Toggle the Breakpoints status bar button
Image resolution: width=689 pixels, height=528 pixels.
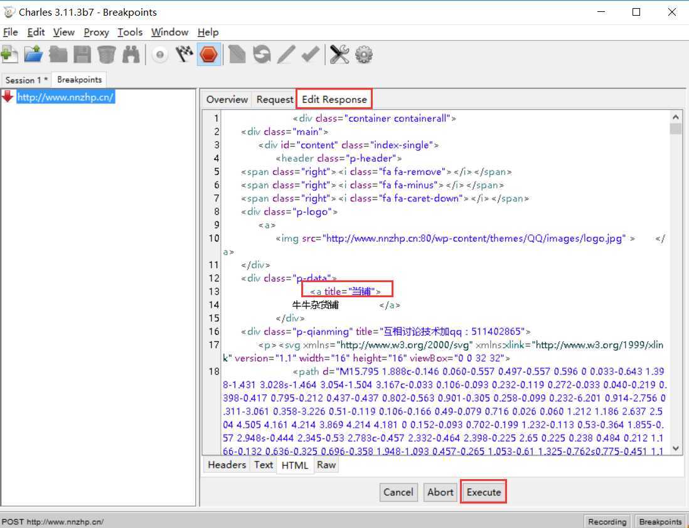(x=660, y=521)
